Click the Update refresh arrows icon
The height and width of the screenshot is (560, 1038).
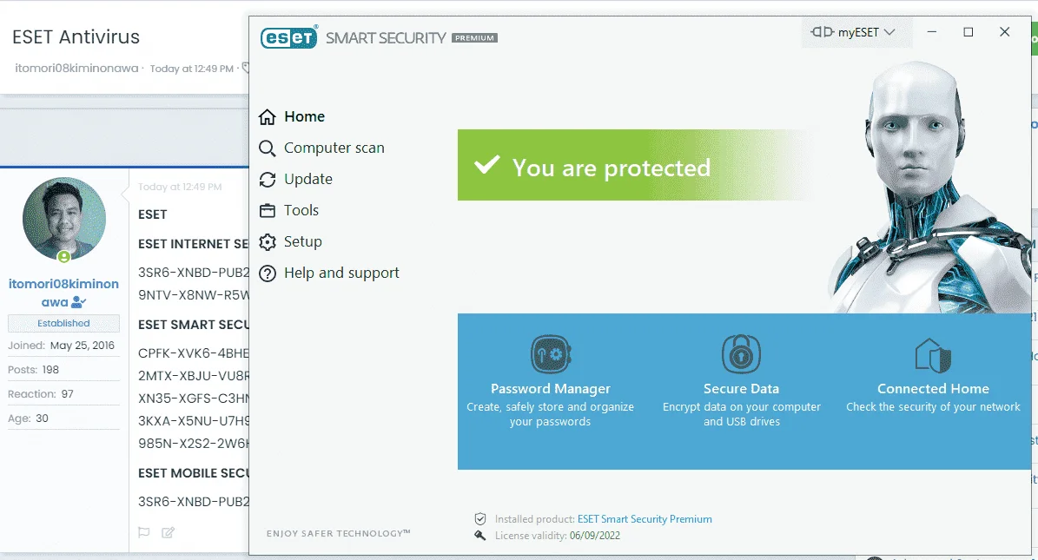[x=268, y=180]
